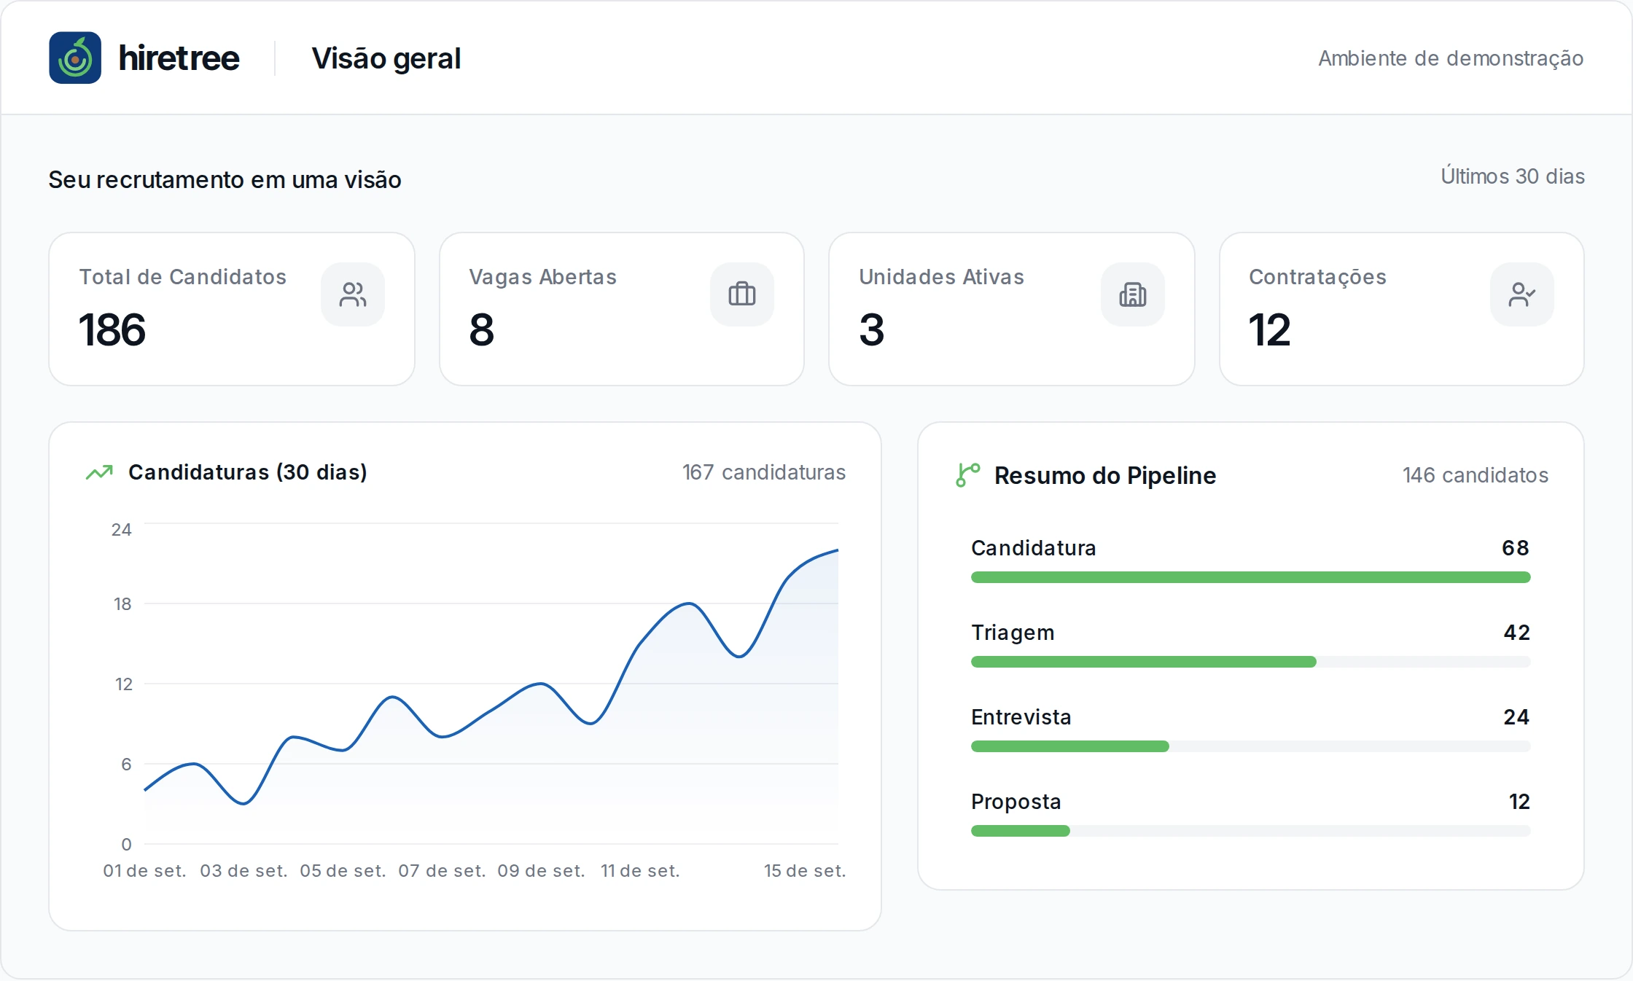
Task: Click the Candidatura stage label
Action: pyautogui.click(x=1034, y=548)
